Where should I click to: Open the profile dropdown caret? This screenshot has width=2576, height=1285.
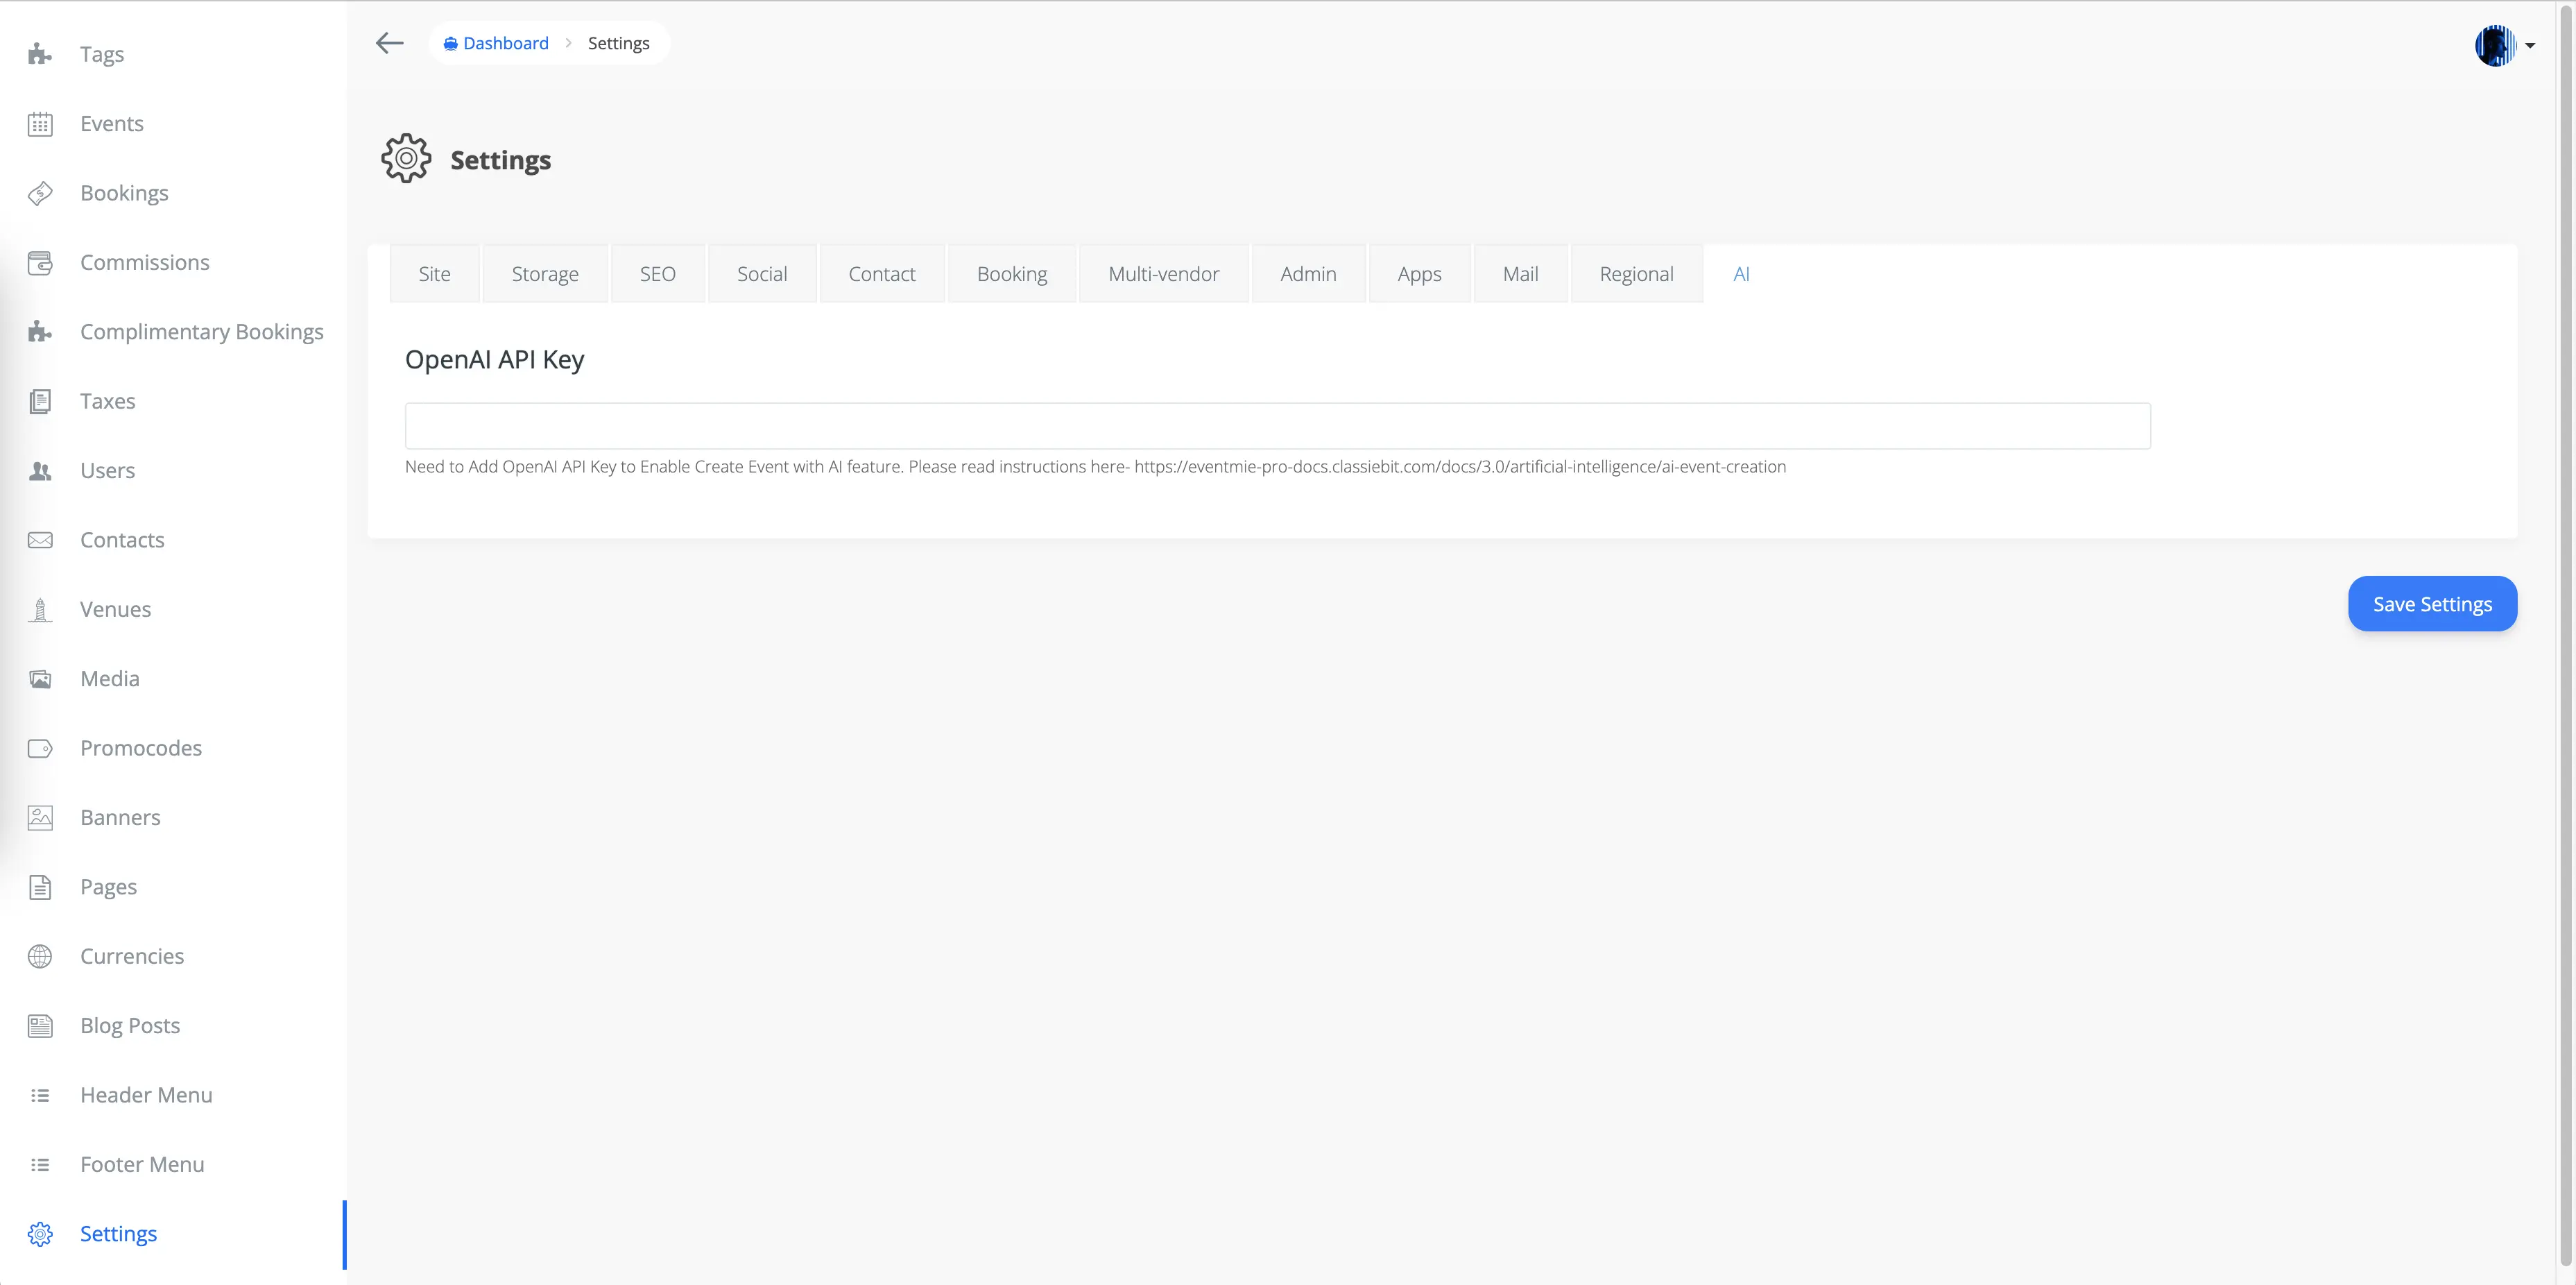[x=2530, y=45]
